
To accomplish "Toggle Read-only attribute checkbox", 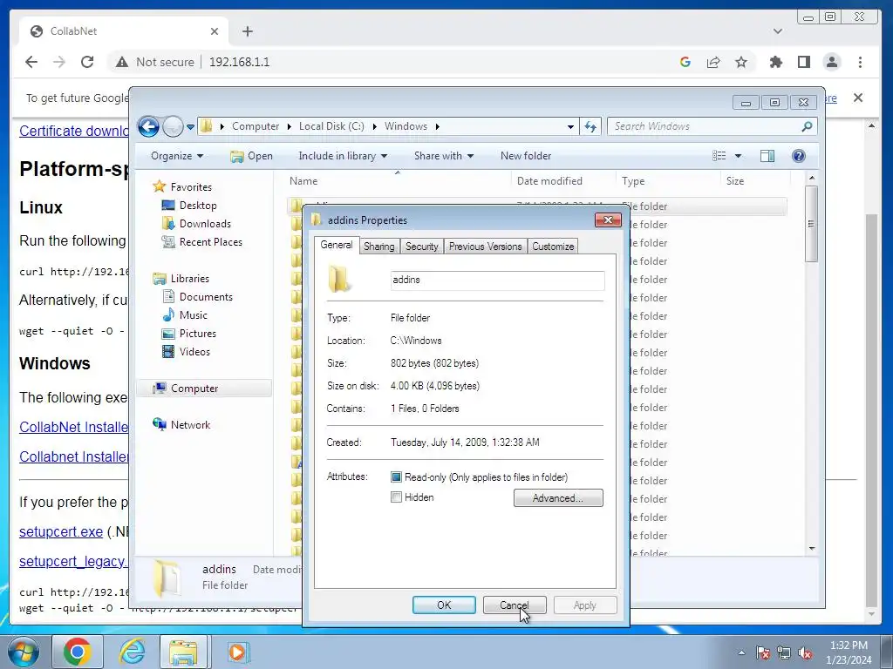I will click(397, 476).
